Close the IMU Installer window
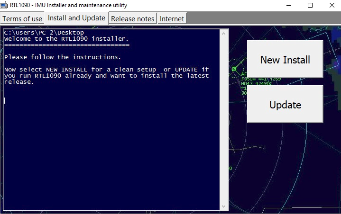The width and height of the screenshot is (341, 214). tap(332, 5)
